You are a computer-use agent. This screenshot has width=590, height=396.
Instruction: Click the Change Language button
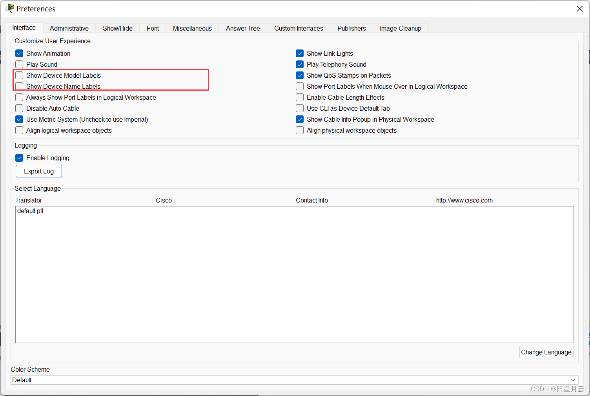point(546,352)
